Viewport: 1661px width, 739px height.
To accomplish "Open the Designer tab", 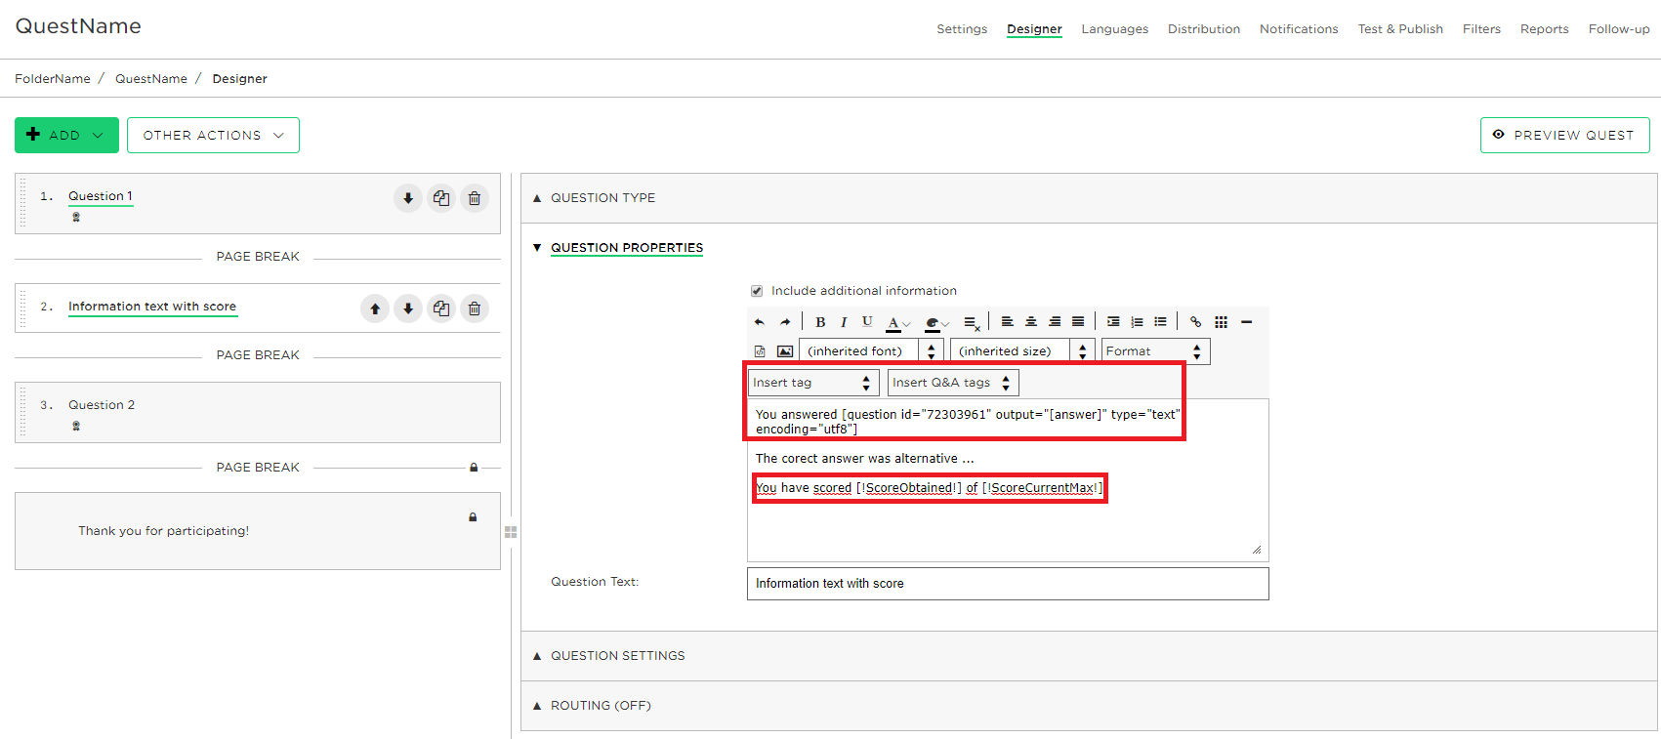I will point(1034,29).
